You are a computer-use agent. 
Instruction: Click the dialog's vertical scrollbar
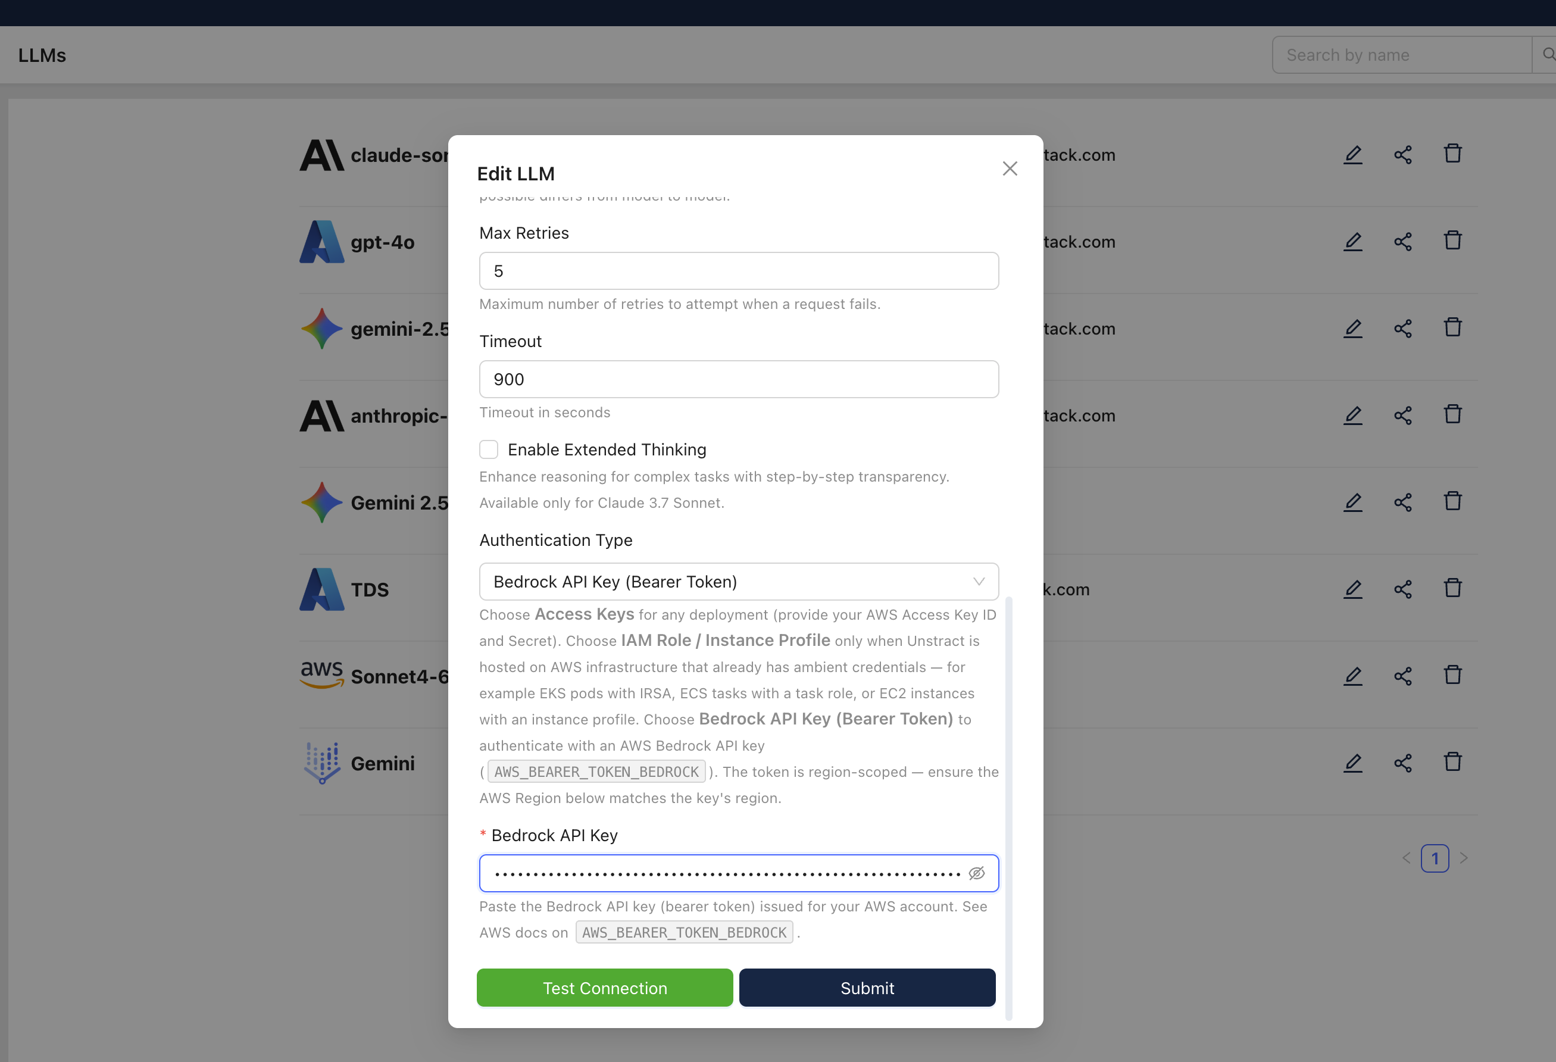1008,808
